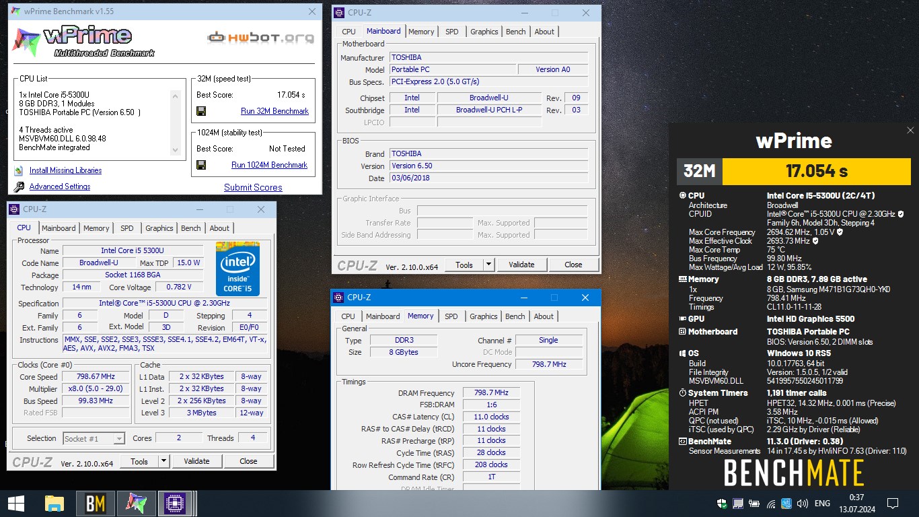Click Install Missing Libraries link
The height and width of the screenshot is (517, 919).
coord(66,170)
